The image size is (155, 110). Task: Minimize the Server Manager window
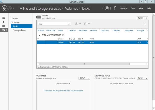142,2
